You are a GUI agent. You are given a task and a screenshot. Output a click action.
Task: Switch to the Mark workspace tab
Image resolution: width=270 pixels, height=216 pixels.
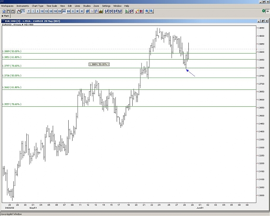click(5, 16)
